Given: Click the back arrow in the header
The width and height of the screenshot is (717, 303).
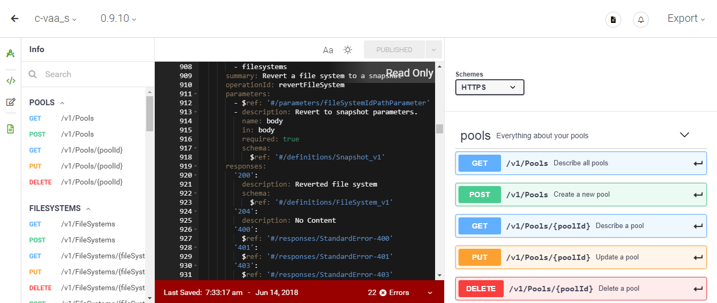Looking at the screenshot, I should (14, 19).
